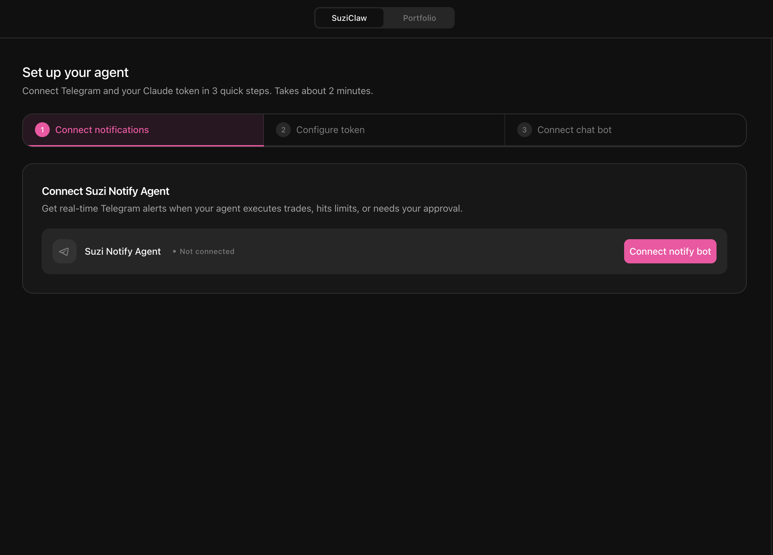
Task: Open the Connect chat bot step
Action: 574,130
